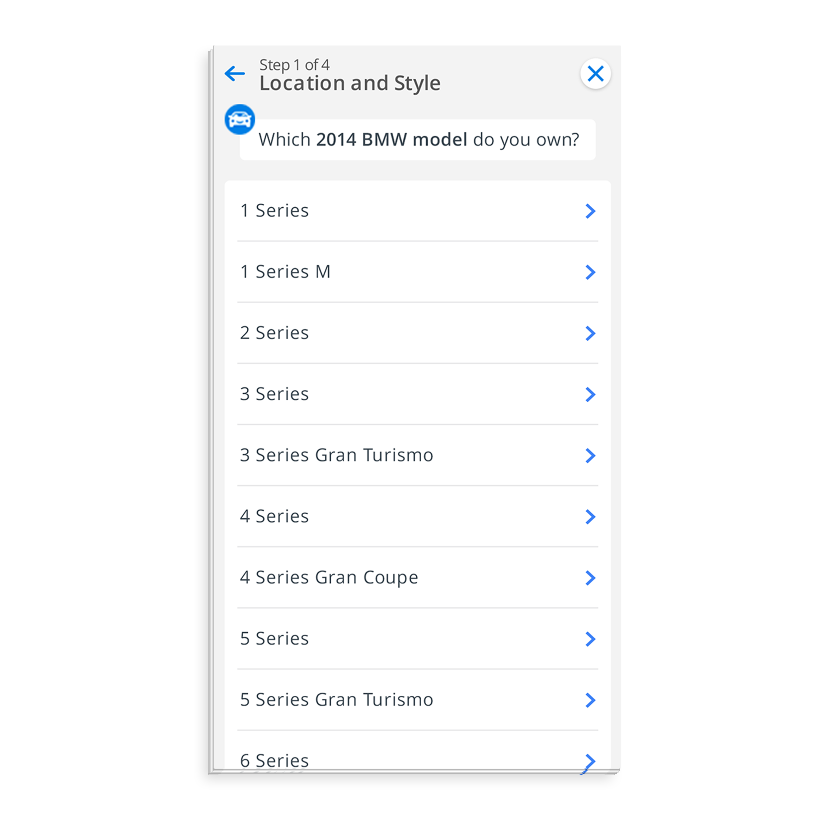830x820 pixels.
Task: Click the 2014 BMW model question bubble
Action: 418,140
